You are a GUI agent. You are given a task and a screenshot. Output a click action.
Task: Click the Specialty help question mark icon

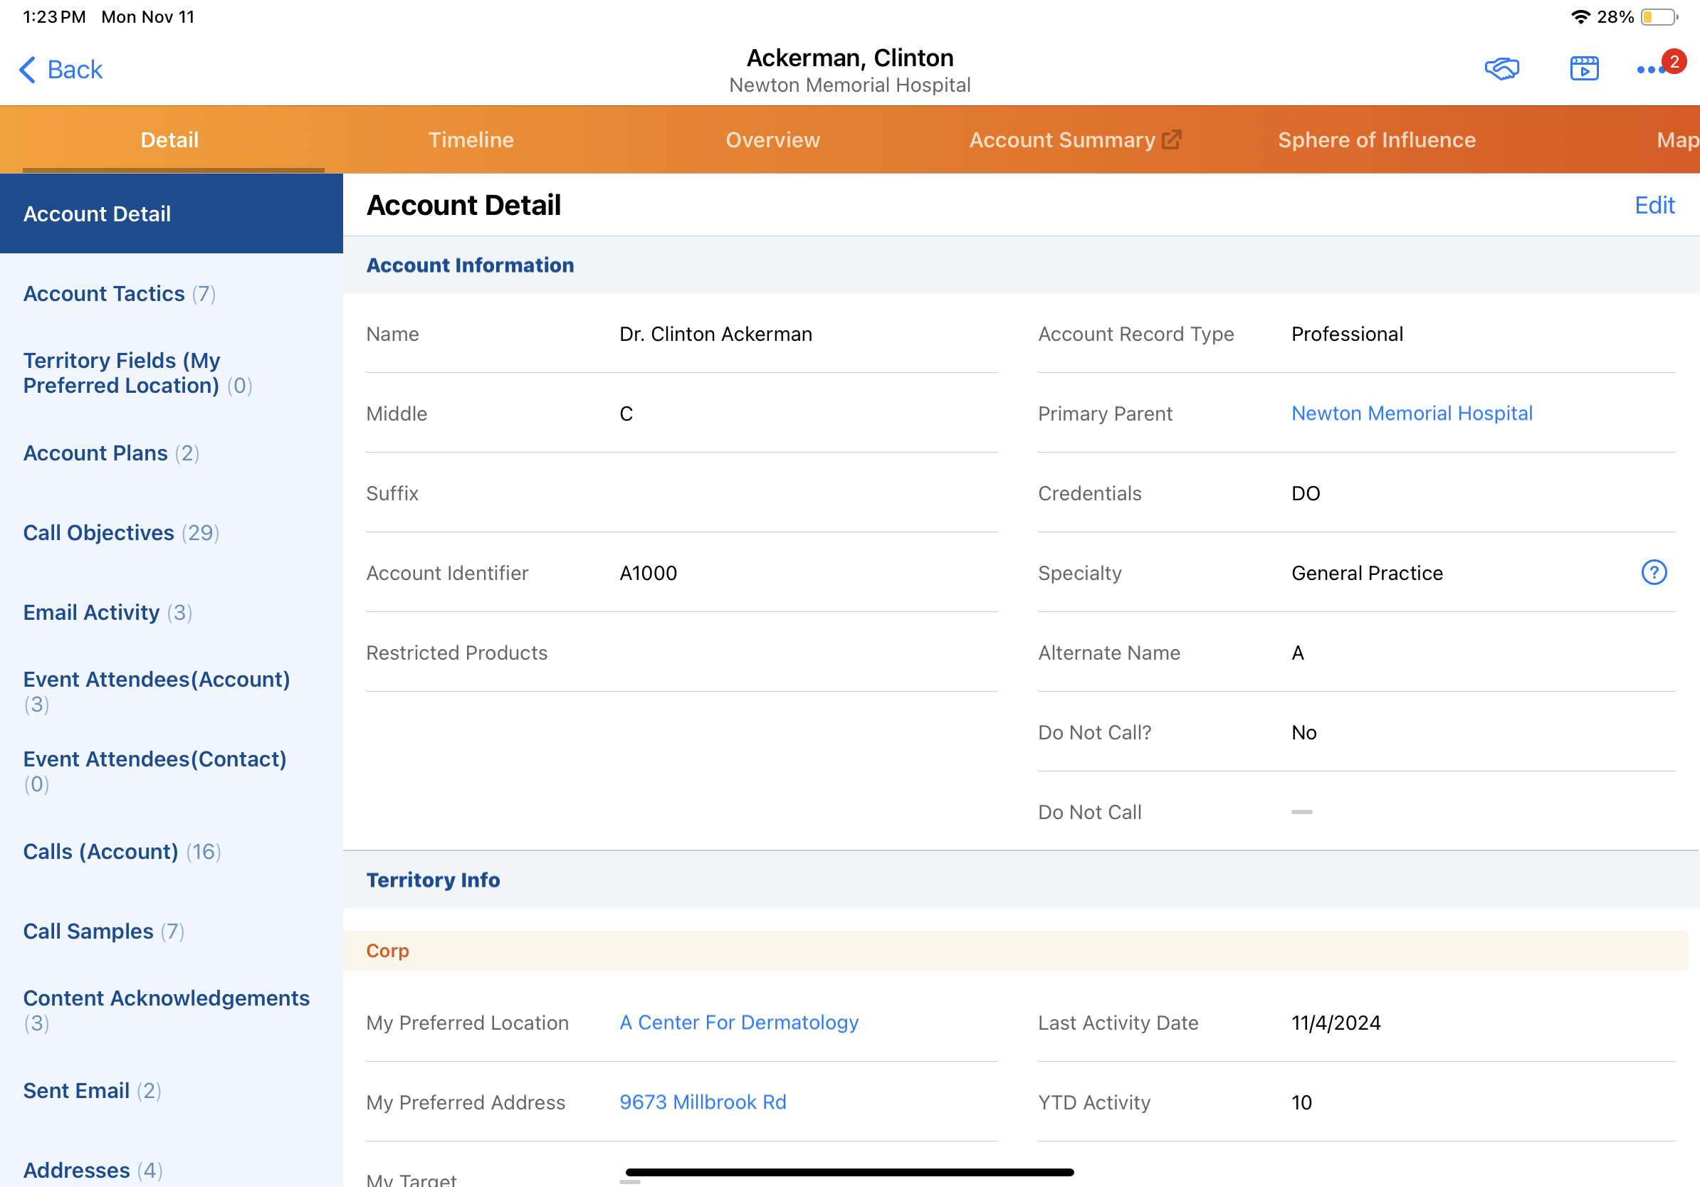tap(1653, 572)
